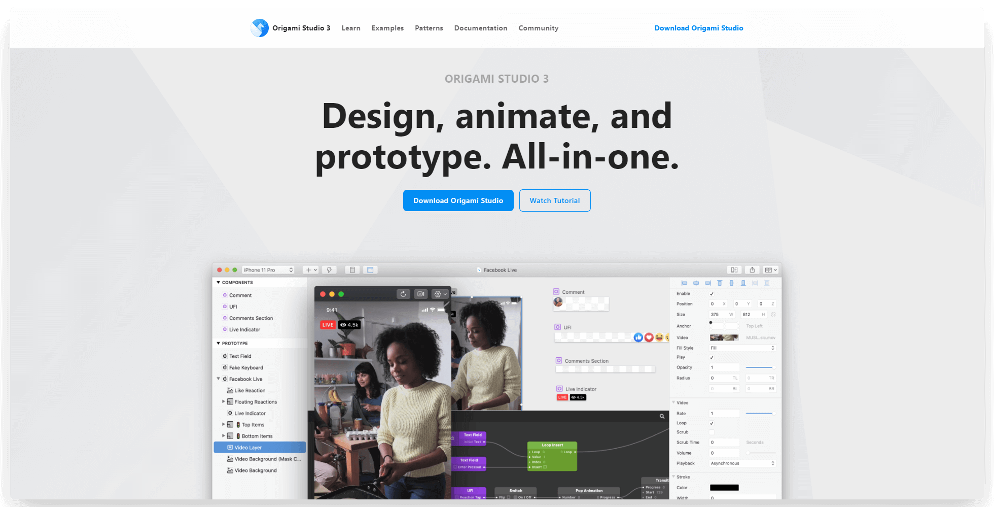Image resolution: width=994 pixels, height=507 pixels.
Task: Open the Documentation nav item
Action: point(481,28)
